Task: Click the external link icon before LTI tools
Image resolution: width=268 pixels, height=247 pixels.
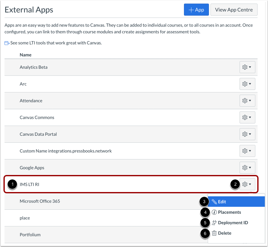Action: [x=7, y=43]
